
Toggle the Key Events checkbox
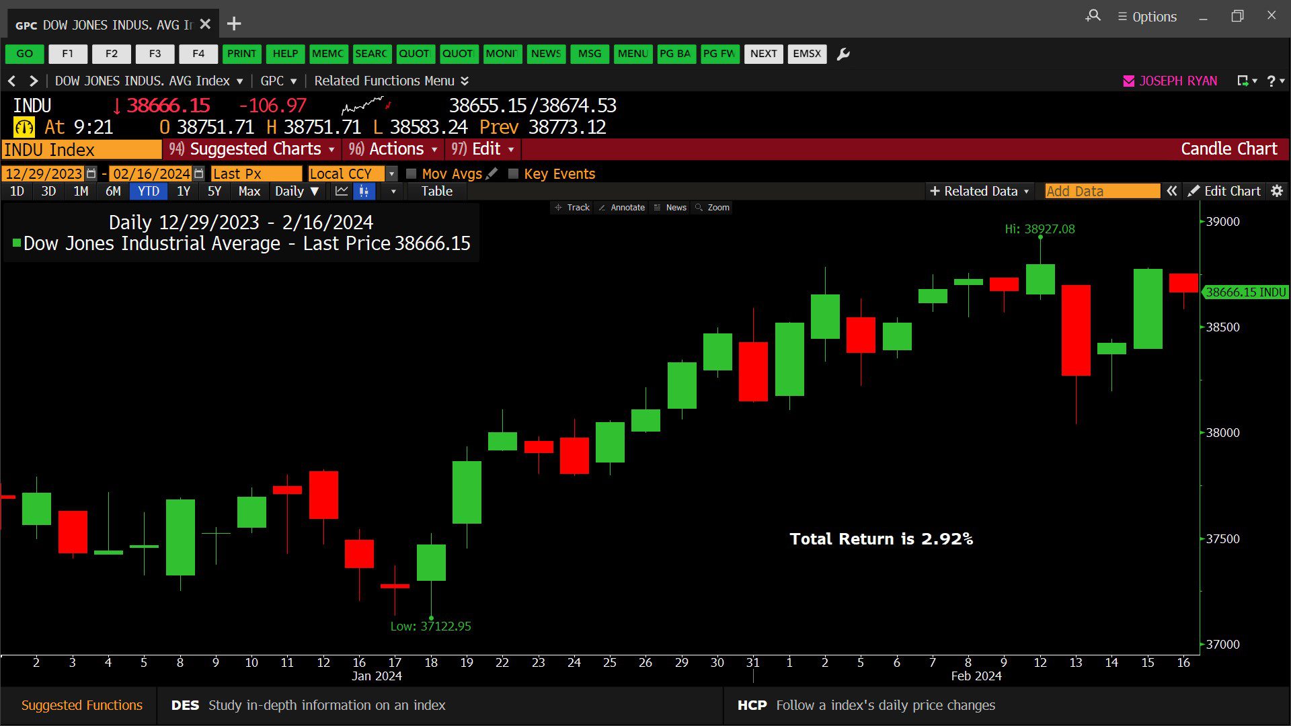[514, 173]
